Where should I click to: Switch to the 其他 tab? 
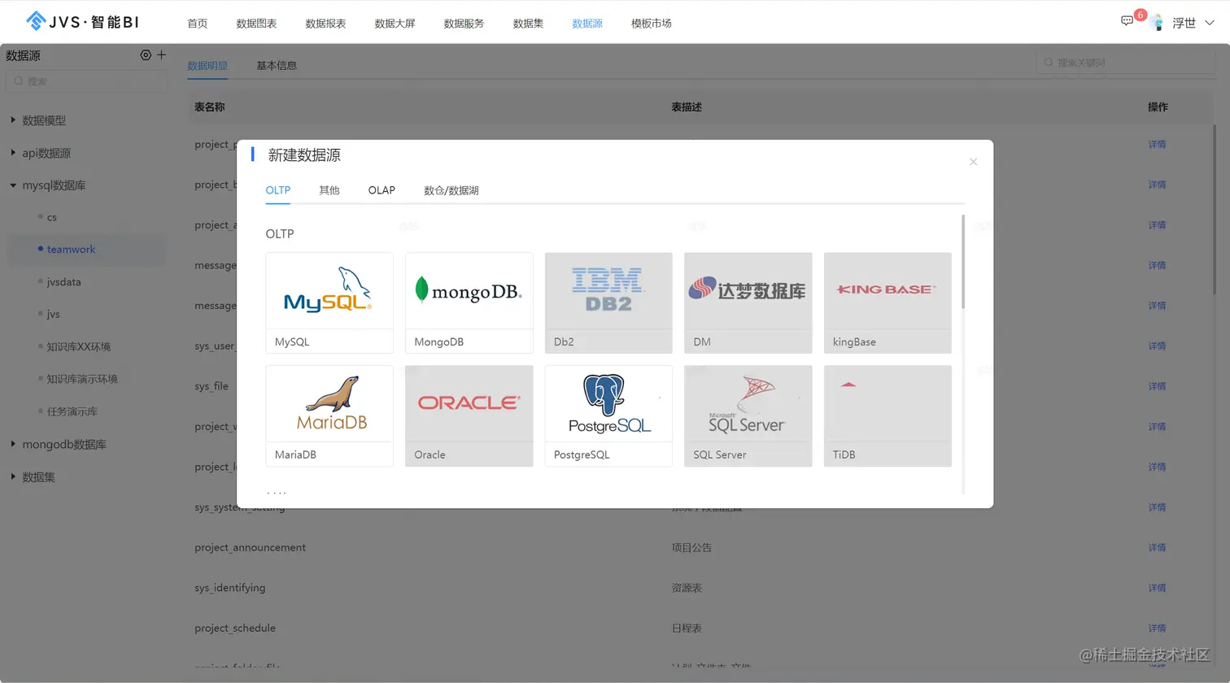[x=329, y=190]
